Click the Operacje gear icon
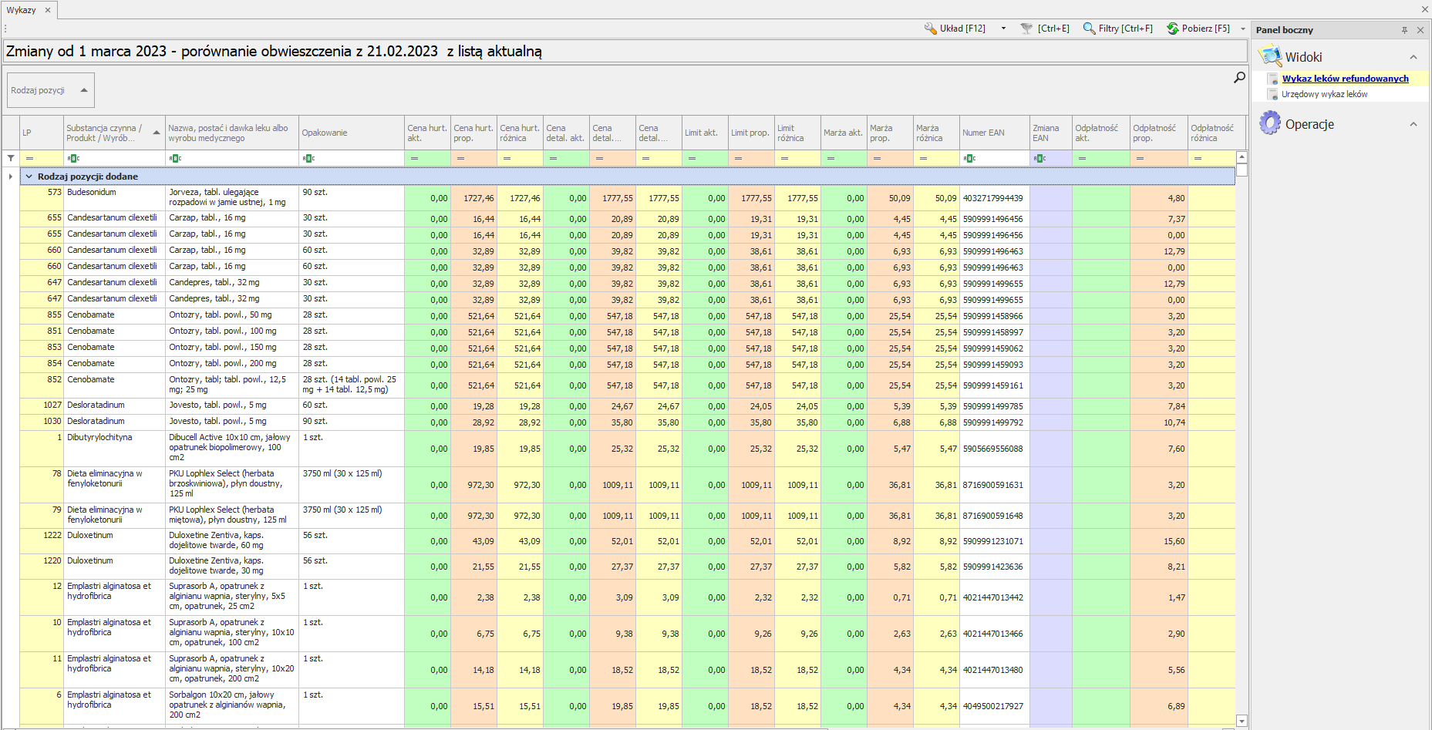1432x730 pixels. point(1269,123)
